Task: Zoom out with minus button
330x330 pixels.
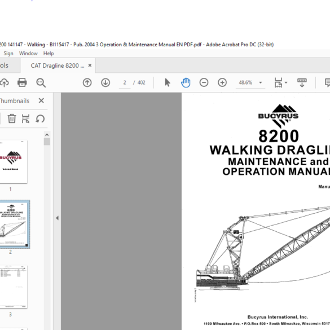Action: pyautogui.click(x=204, y=82)
